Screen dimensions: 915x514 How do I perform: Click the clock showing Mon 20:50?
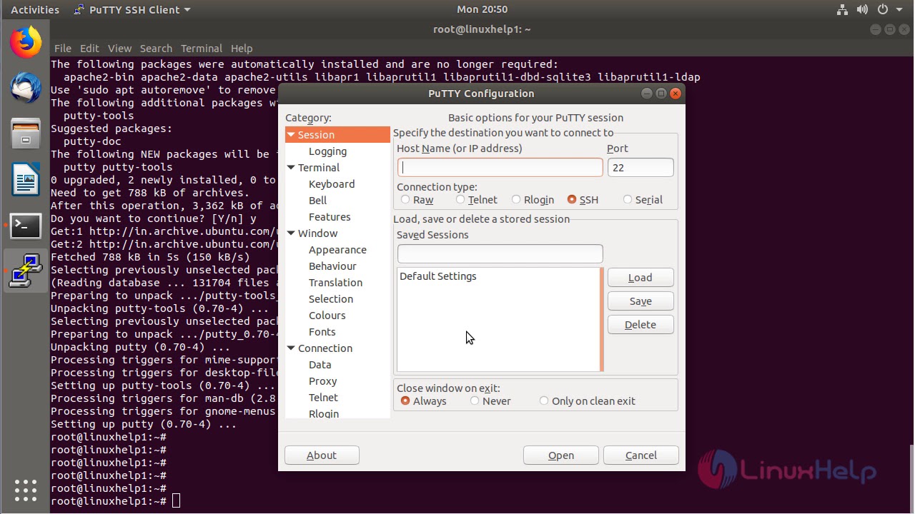(482, 10)
